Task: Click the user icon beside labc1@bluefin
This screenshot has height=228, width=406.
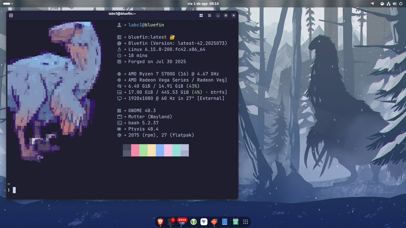Action: (119, 25)
